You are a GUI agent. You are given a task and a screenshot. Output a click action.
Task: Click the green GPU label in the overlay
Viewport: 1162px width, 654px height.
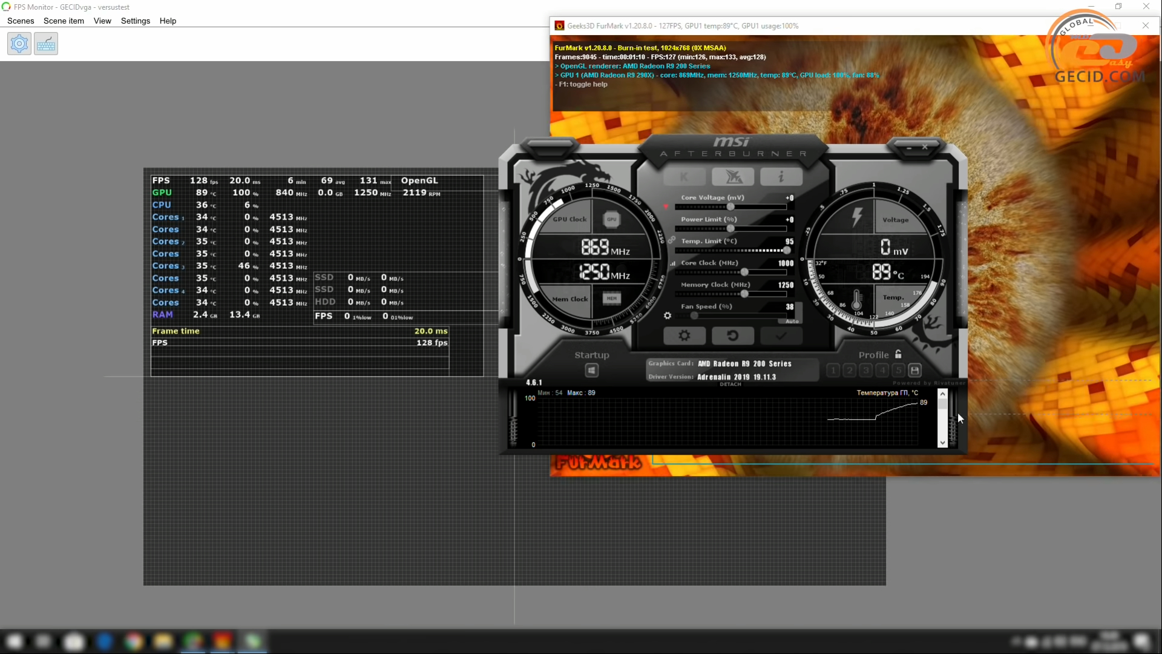point(162,193)
